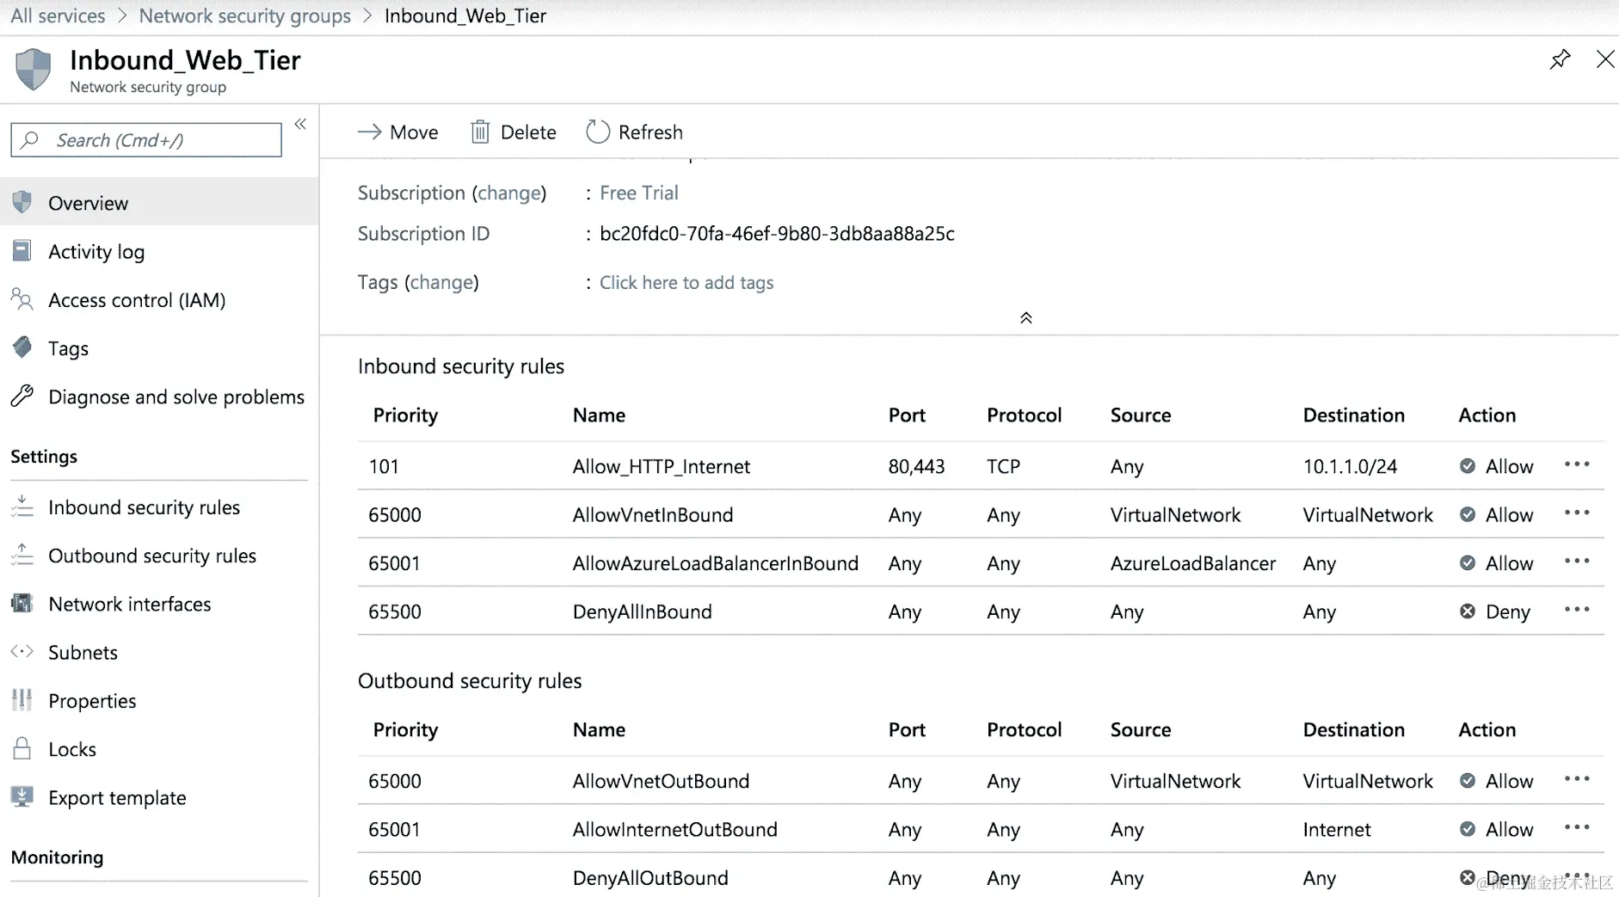1619x897 pixels.
Task: Click the TCP protocol cell
Action: click(x=1003, y=466)
